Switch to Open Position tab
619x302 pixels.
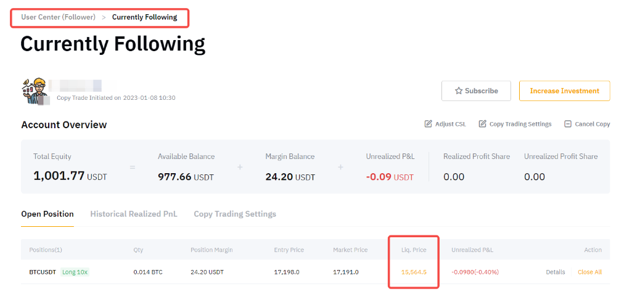click(x=47, y=214)
